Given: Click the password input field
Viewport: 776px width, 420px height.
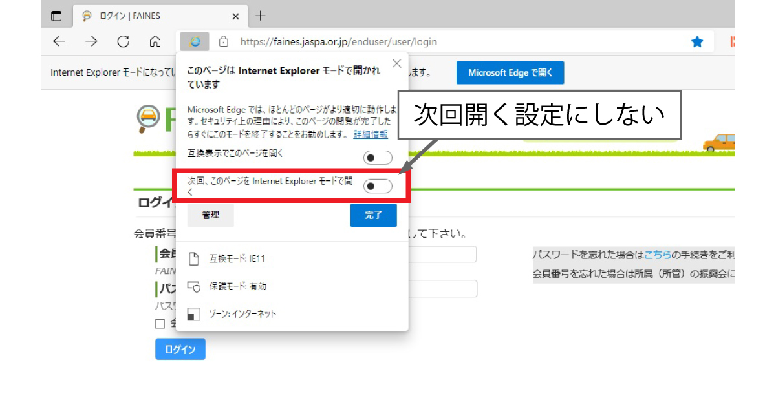Looking at the screenshot, I should (442, 289).
